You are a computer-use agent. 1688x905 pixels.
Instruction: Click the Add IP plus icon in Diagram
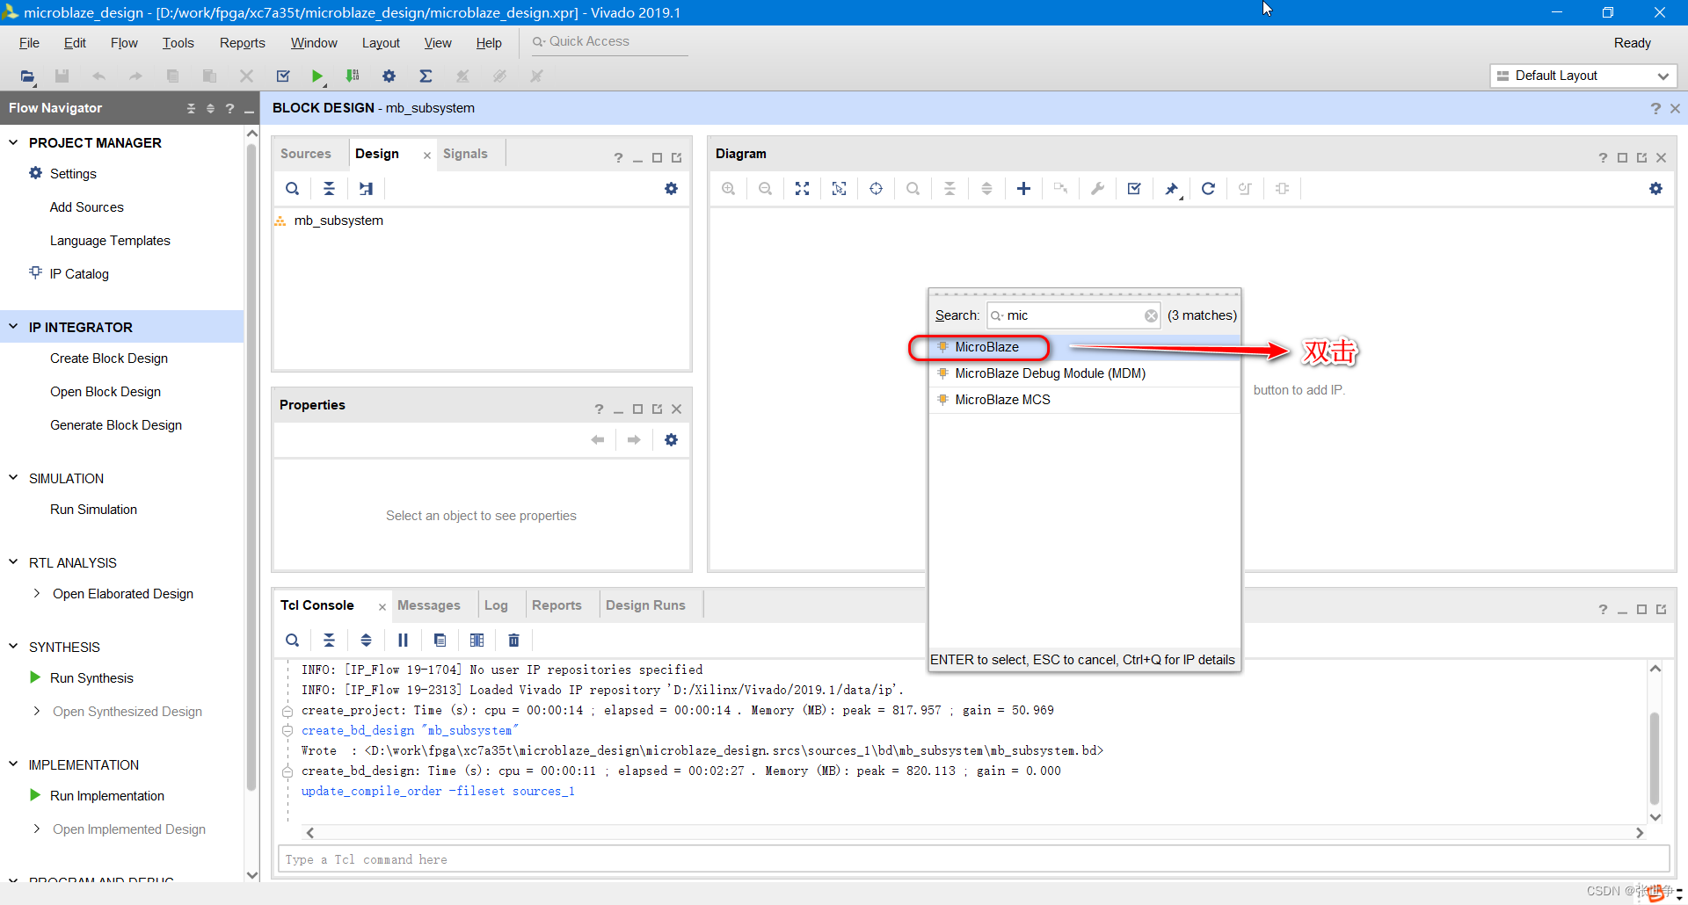pos(1023,189)
